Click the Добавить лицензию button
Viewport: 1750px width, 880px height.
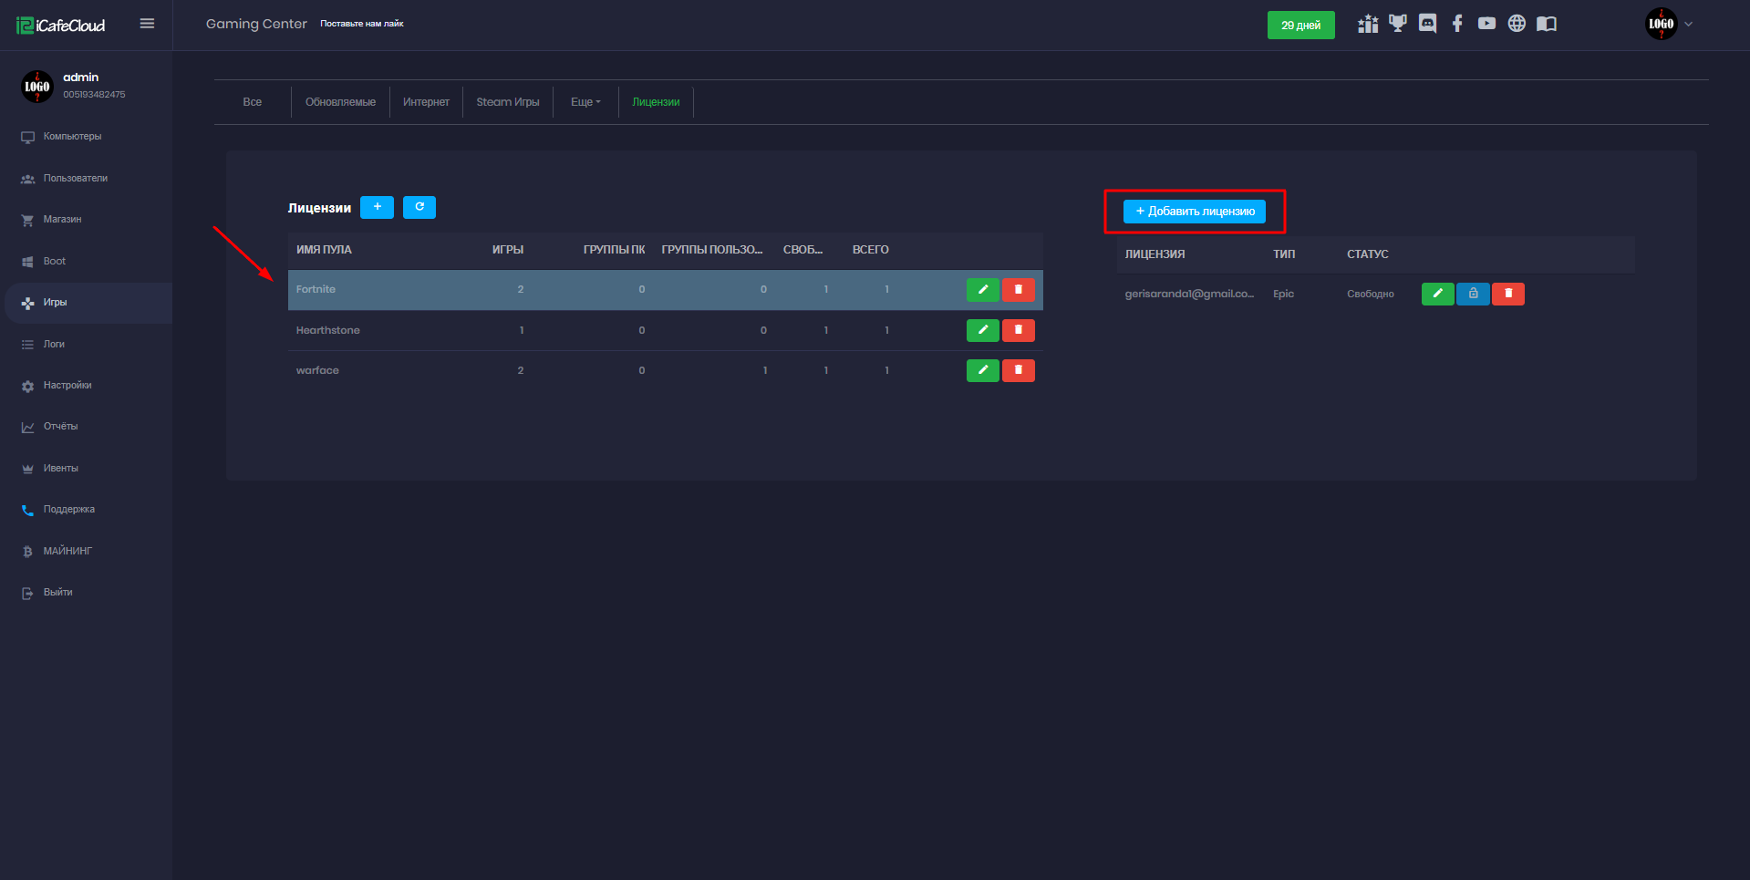(1195, 212)
